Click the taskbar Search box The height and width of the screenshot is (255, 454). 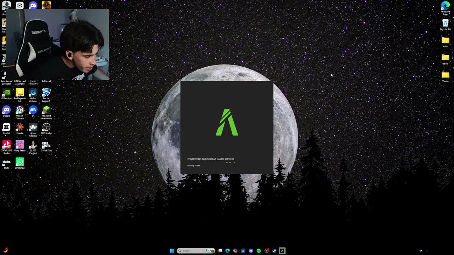click(x=196, y=251)
